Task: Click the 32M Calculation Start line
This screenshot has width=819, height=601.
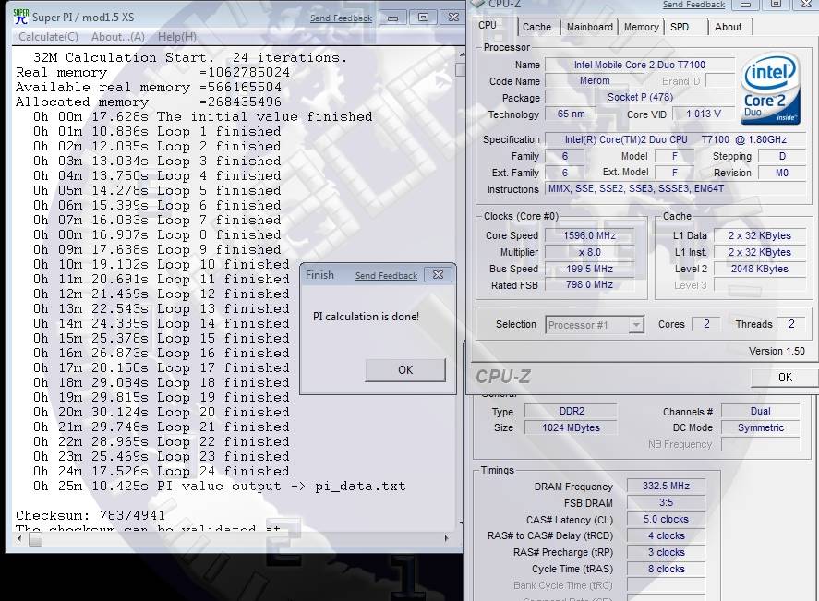Action: coord(190,57)
